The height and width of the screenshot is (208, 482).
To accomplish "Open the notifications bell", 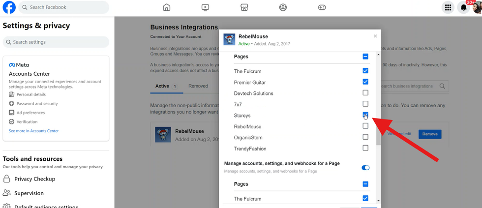I will pos(463,7).
